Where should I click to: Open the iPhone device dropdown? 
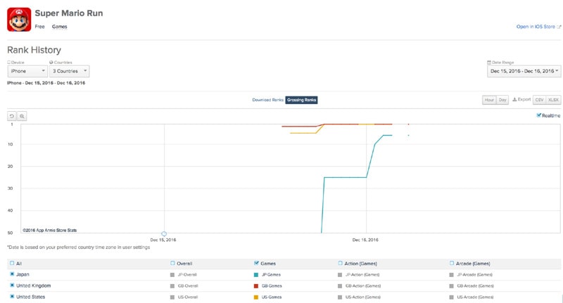click(27, 71)
